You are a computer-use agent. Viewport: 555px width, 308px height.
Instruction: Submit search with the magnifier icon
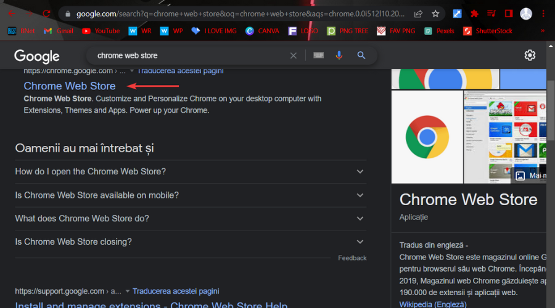point(361,55)
